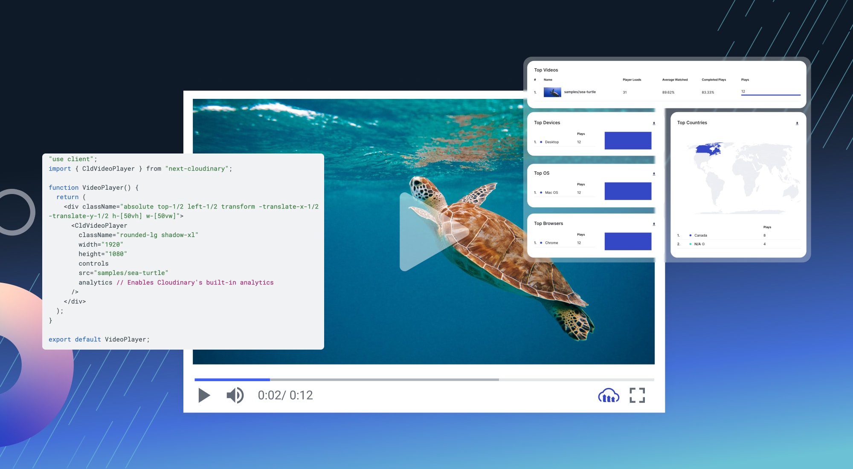Image resolution: width=853 pixels, height=469 pixels.
Task: Toggle the Chrome legend dot in Top Browsers
Action: (x=541, y=243)
